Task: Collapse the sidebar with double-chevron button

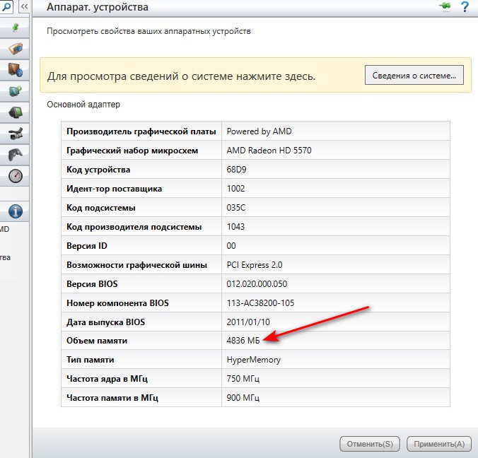Action: (24, 6)
